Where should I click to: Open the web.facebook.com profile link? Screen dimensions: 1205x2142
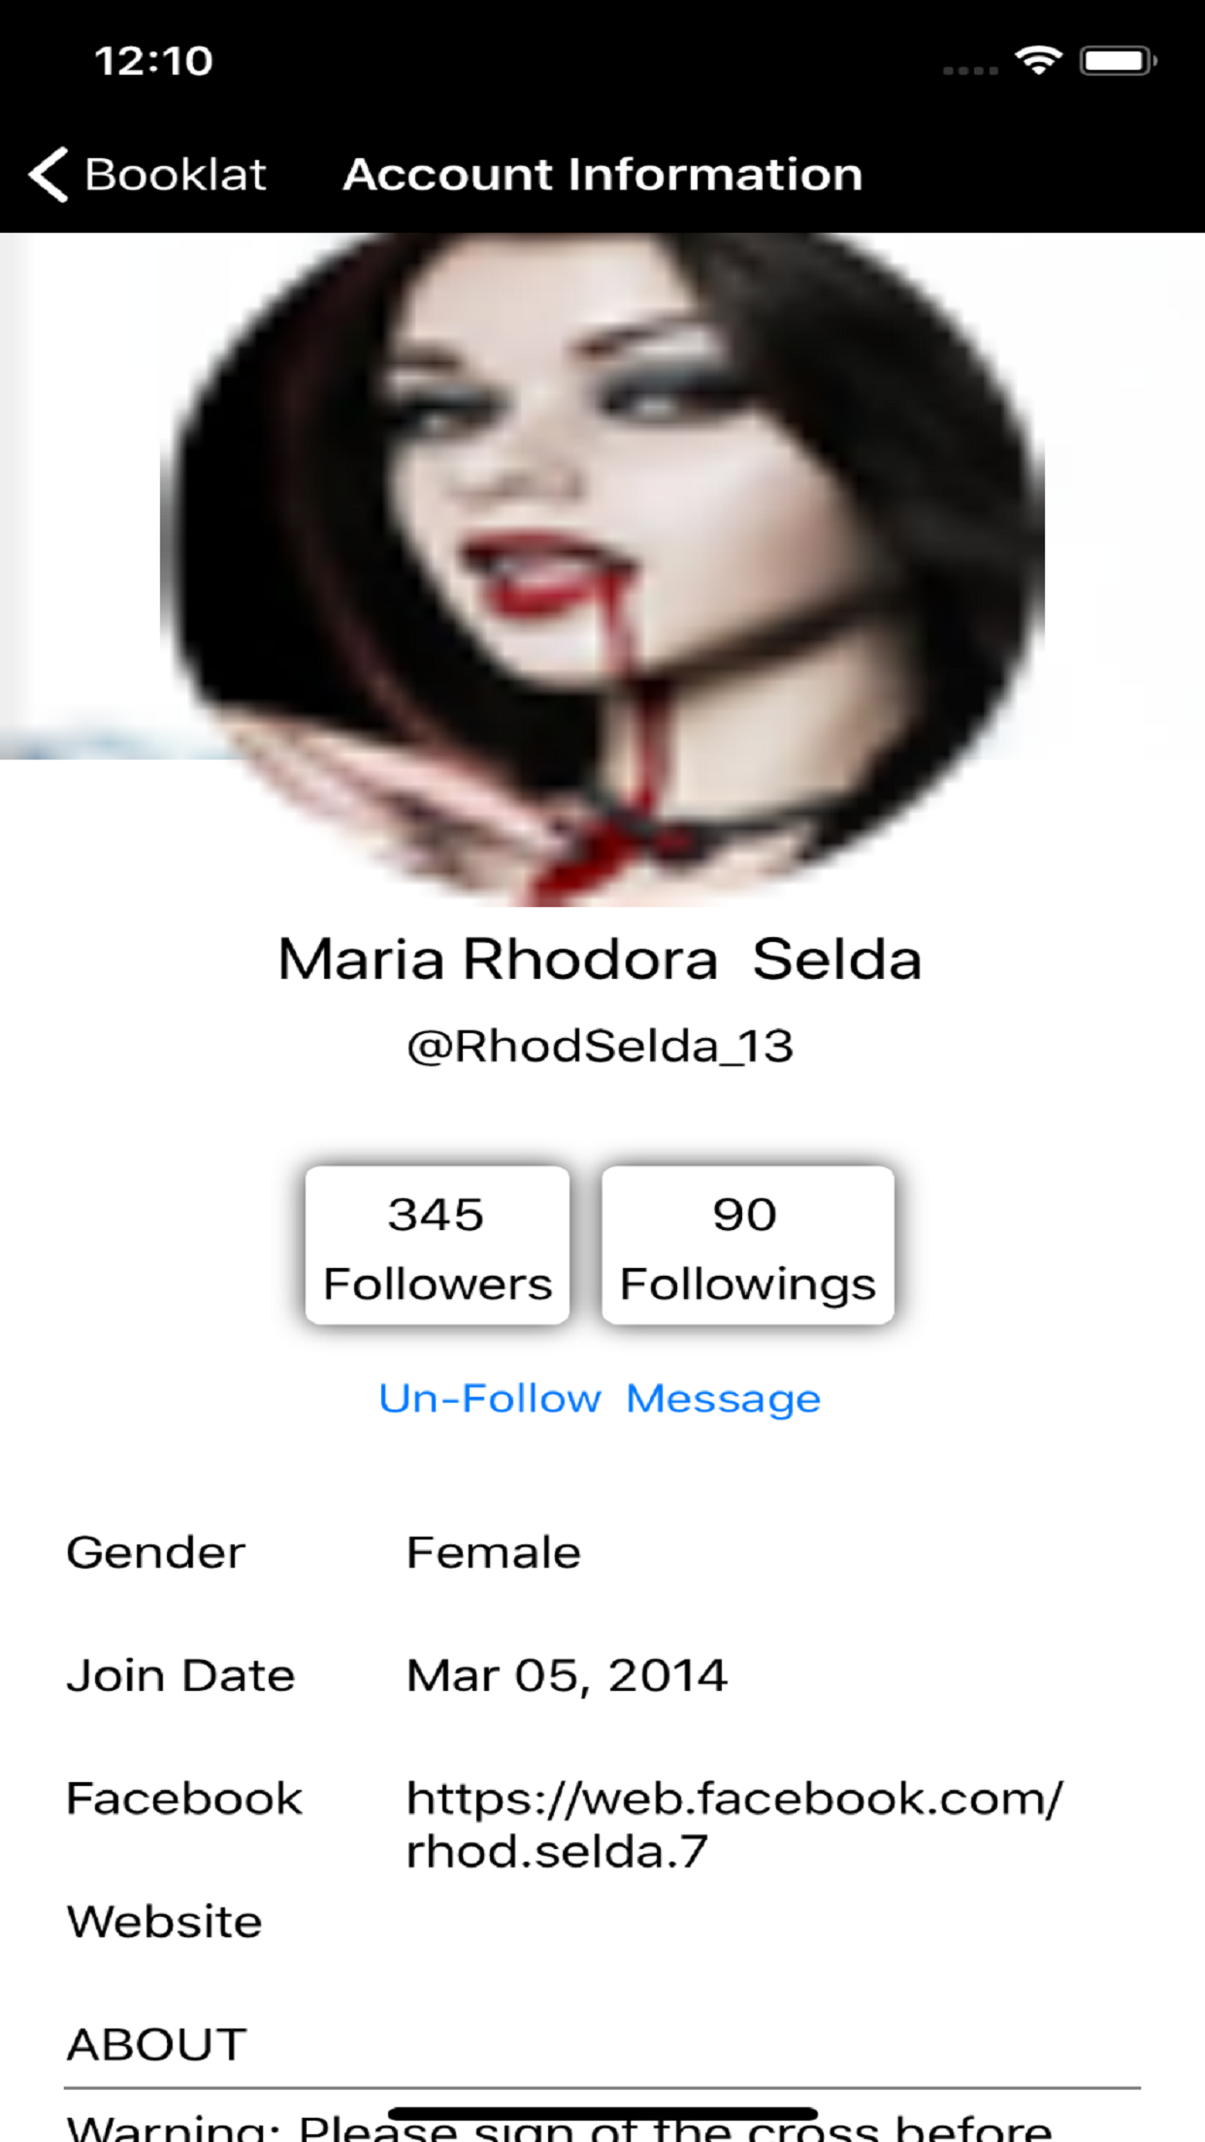click(734, 1825)
